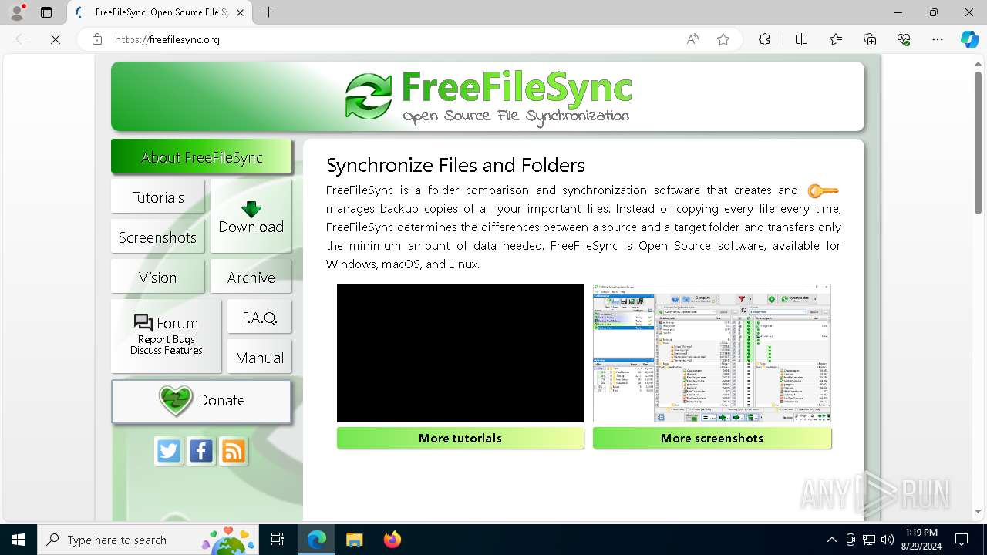This screenshot has width=987, height=555.
Task: Open the volume control tray icon
Action: coord(888,540)
